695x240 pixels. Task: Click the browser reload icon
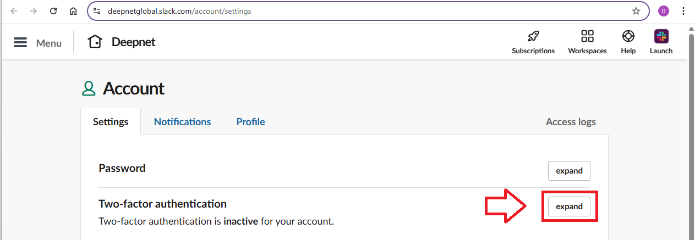tap(53, 11)
